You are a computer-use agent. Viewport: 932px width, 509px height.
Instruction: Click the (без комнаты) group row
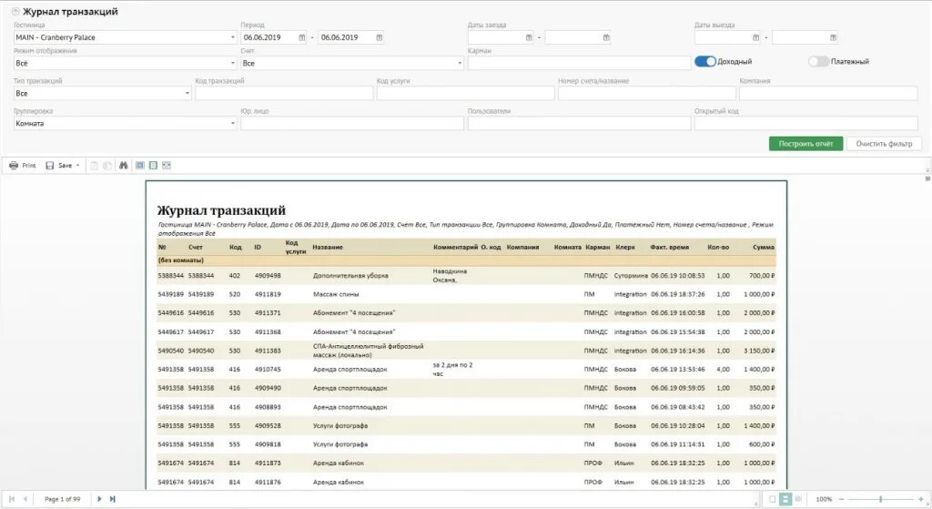(467, 260)
